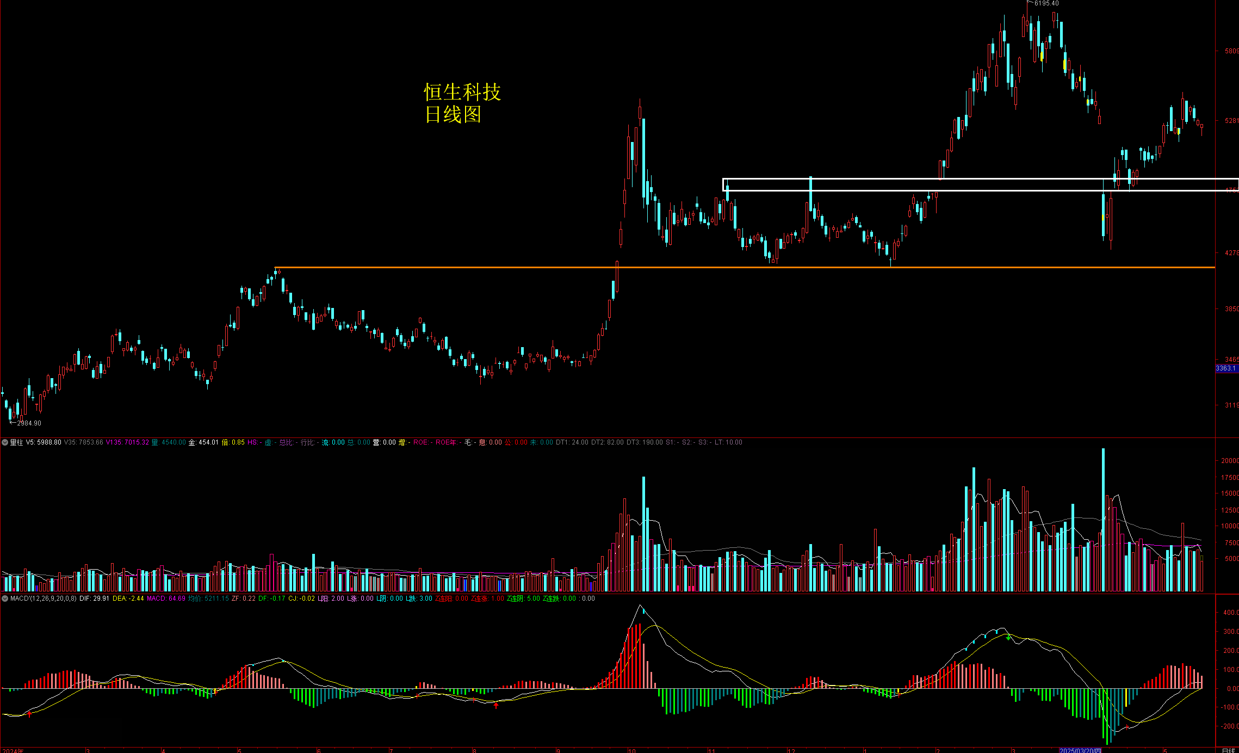Viewport: 1239px width, 753px height.
Task: Click month 10 marker on time axis
Action: tap(631, 750)
